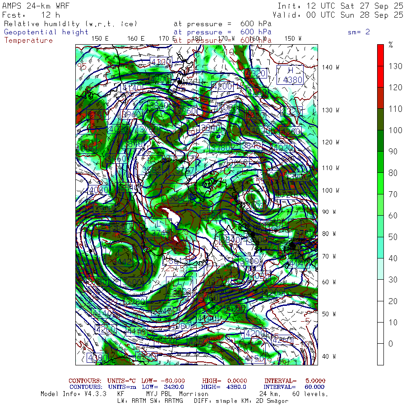Image resolution: width=406 pixels, height=406 pixels.
Task: Click the blue 'UNITS=m' legend text
Action: point(122,387)
